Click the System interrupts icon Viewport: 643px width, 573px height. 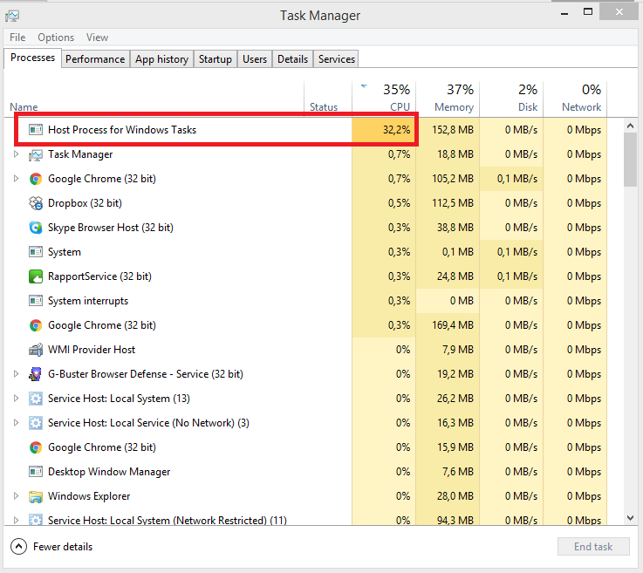pyautogui.click(x=36, y=301)
